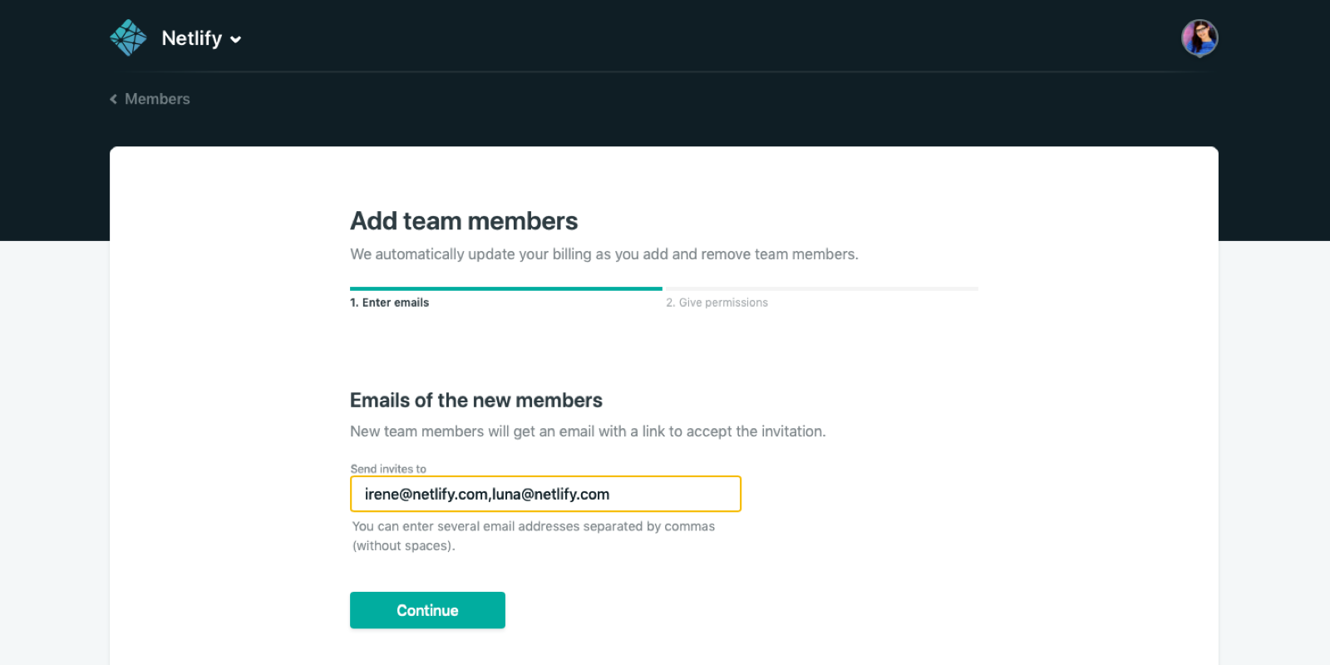Click the '(without spaces).' hint line
Screen dimensions: 1330x665
(404, 546)
